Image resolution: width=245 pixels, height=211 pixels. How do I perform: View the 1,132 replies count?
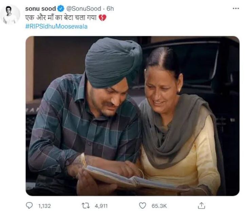click(44, 206)
